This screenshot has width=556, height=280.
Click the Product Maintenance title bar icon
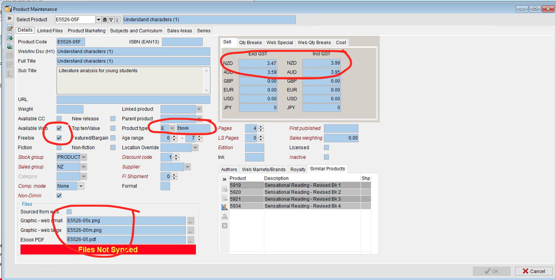[8, 9]
